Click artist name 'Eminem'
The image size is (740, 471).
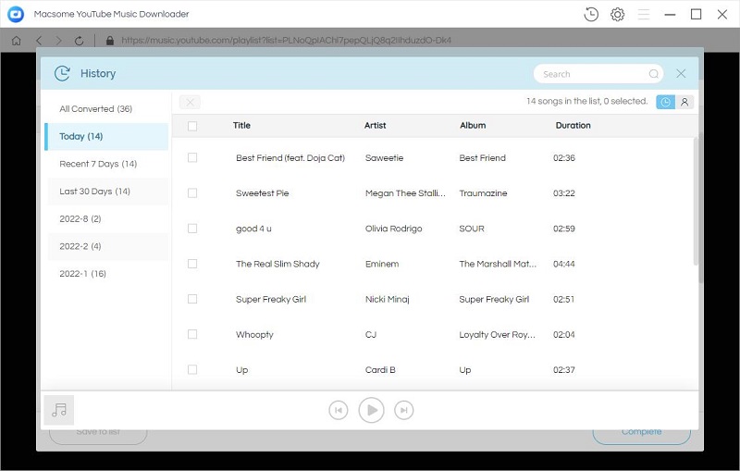[x=382, y=264]
